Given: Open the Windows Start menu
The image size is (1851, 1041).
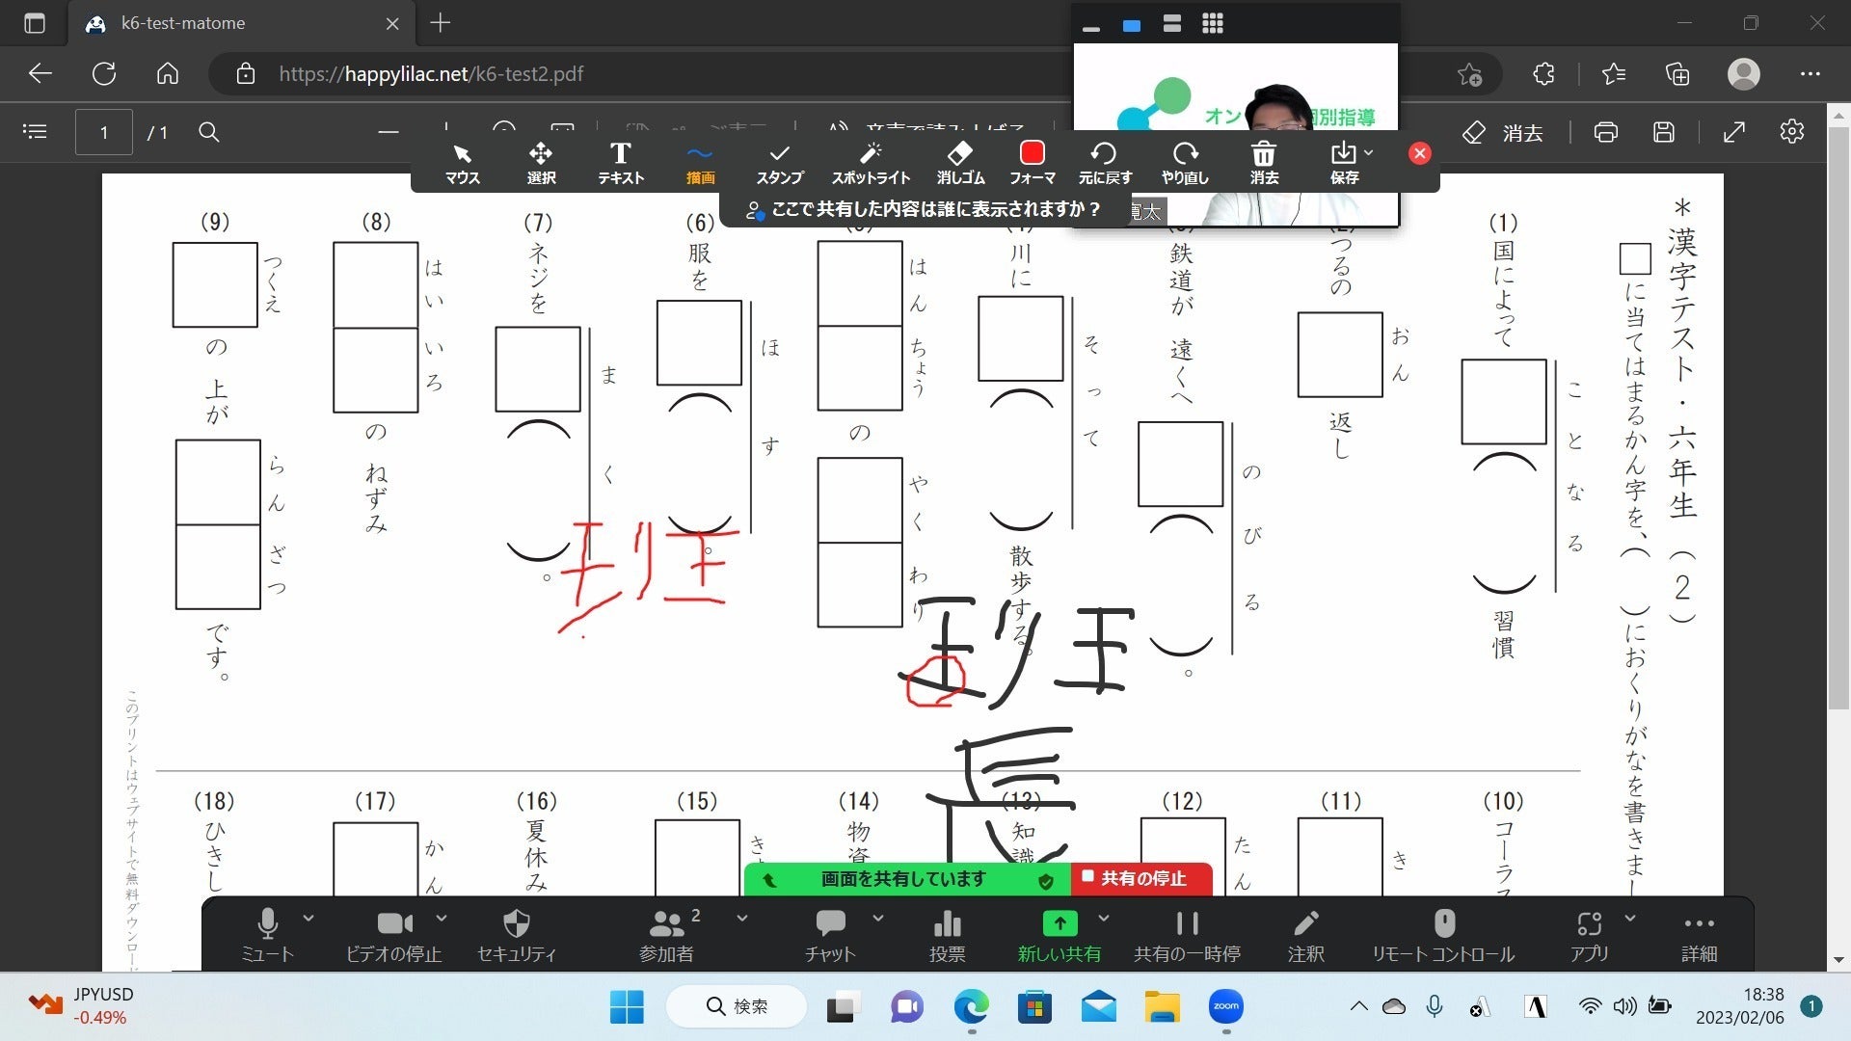Looking at the screenshot, I should pyautogui.click(x=627, y=1007).
